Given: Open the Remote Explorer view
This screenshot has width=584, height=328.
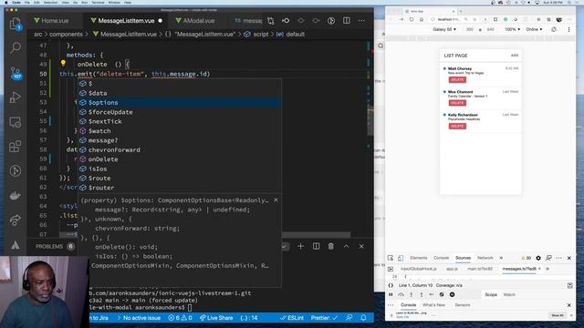Looking at the screenshot, I should 15,122.
